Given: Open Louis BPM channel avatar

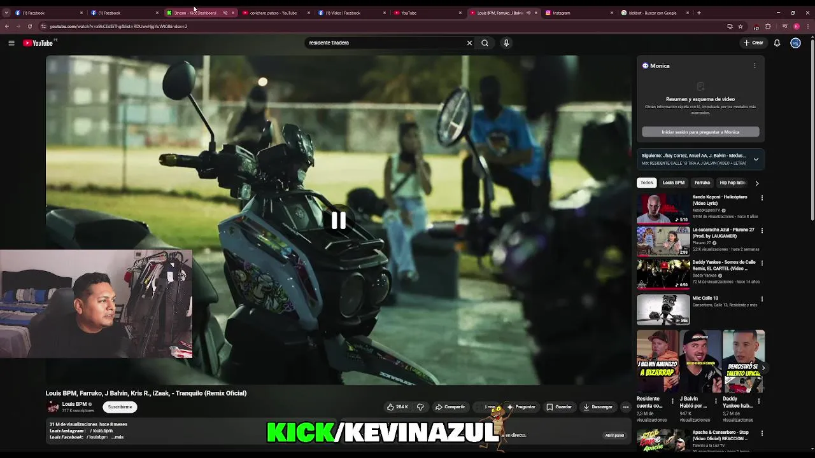Looking at the screenshot, I should coord(53,407).
